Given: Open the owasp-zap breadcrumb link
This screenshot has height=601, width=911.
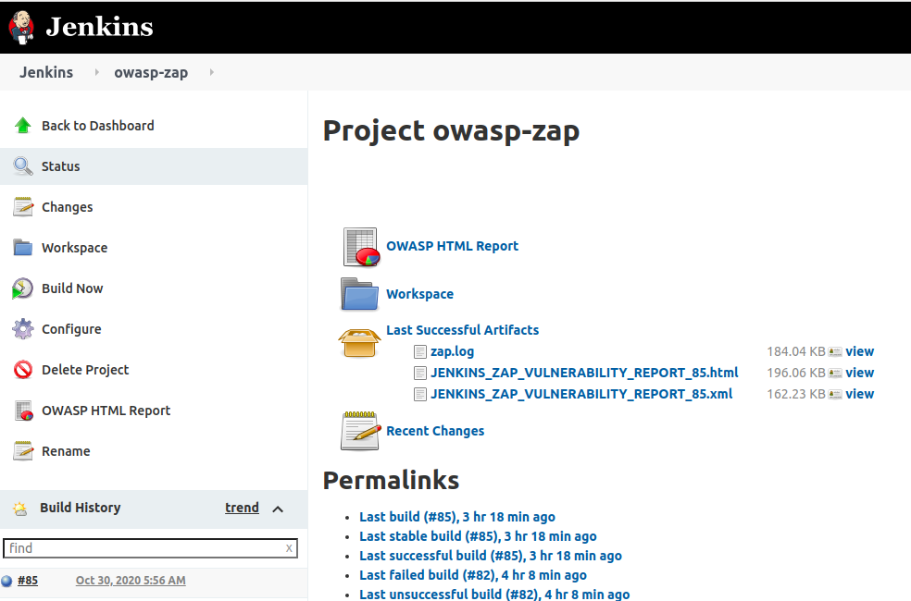Looking at the screenshot, I should coord(151,72).
